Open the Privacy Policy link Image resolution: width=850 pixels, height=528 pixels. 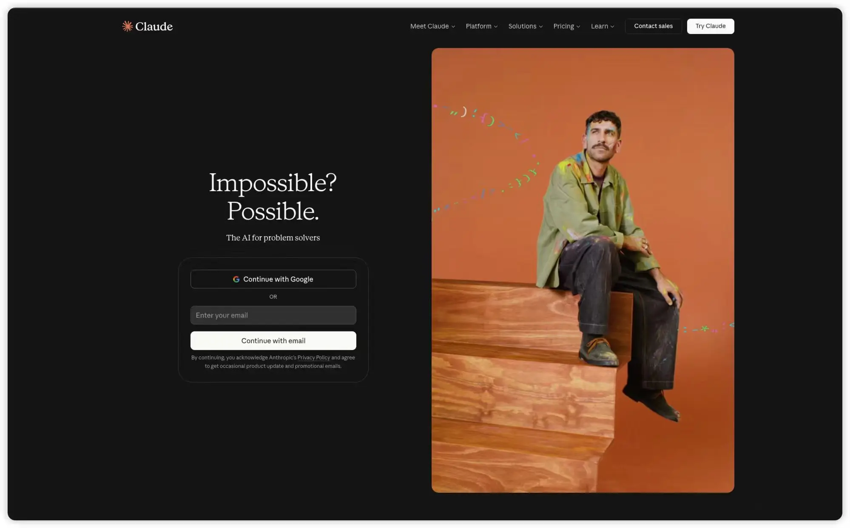click(x=314, y=358)
